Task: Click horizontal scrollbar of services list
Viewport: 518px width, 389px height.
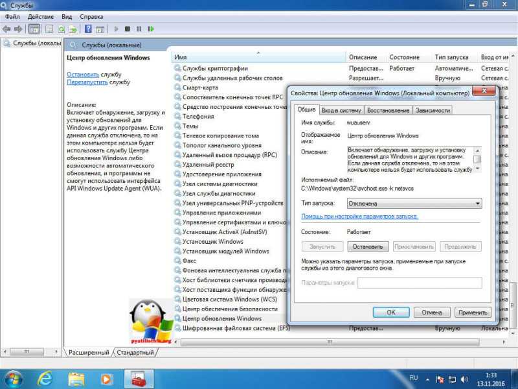Action: coord(330,342)
